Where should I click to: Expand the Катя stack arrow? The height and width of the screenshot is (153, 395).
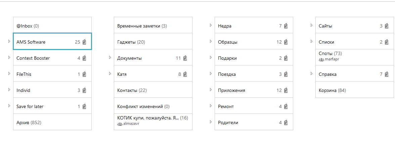point(110,74)
